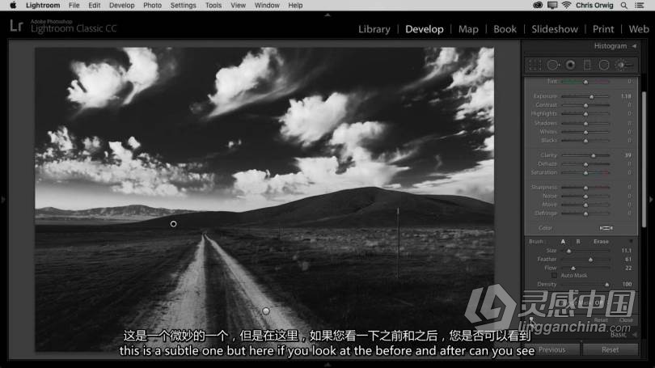
Task: Click the display mirroring menu bar icon
Action: [x=552, y=5]
